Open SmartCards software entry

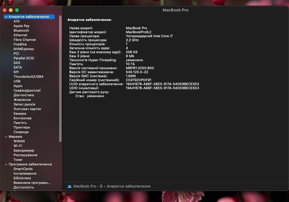pos(23,169)
